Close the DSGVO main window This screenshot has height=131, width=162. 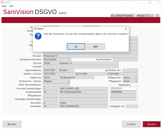[158, 2]
